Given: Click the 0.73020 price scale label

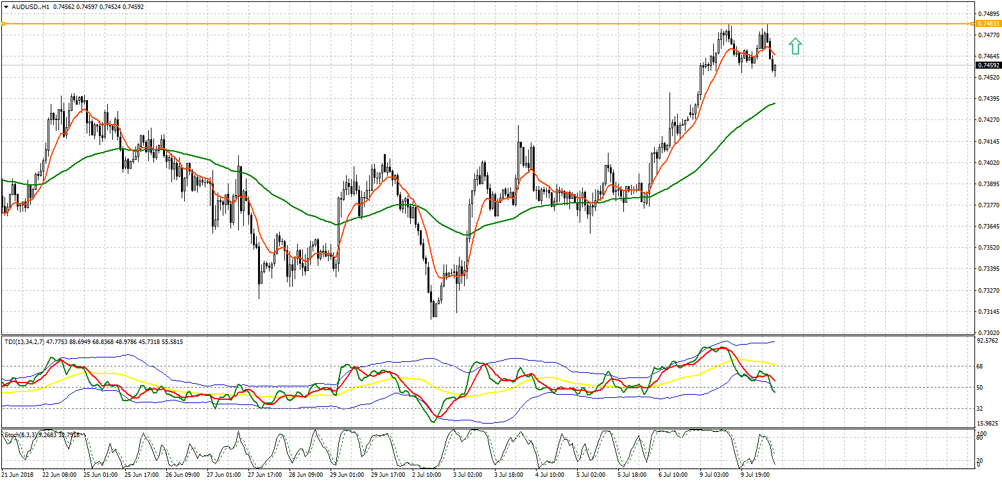Looking at the screenshot, I should [x=988, y=332].
